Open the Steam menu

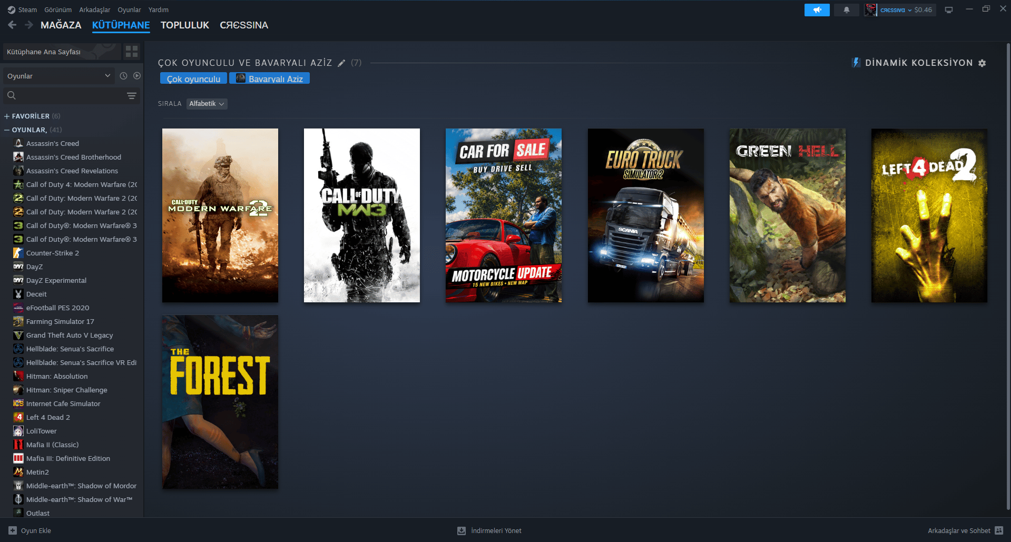27,10
